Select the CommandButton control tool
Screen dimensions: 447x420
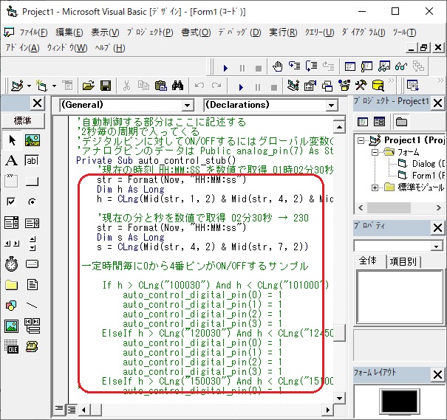coord(33,181)
